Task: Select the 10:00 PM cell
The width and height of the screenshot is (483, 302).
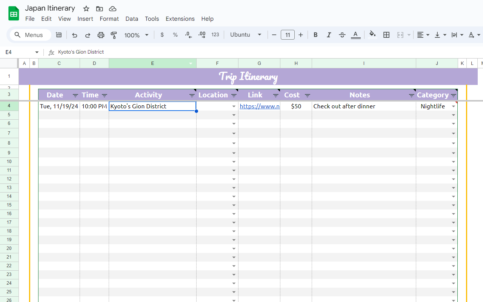Action: [x=94, y=106]
